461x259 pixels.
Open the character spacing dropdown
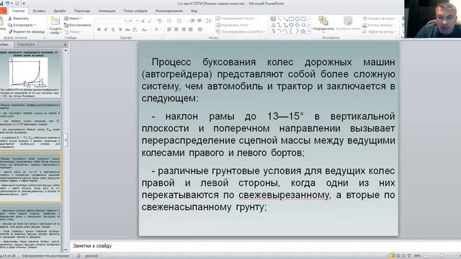[x=135, y=29]
